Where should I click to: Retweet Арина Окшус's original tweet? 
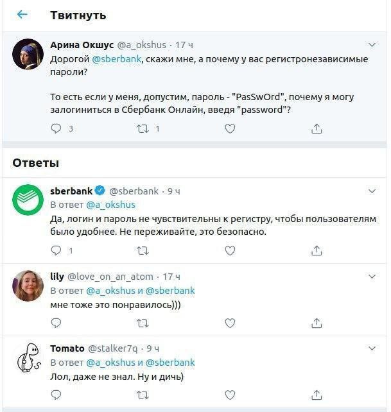tap(143, 128)
